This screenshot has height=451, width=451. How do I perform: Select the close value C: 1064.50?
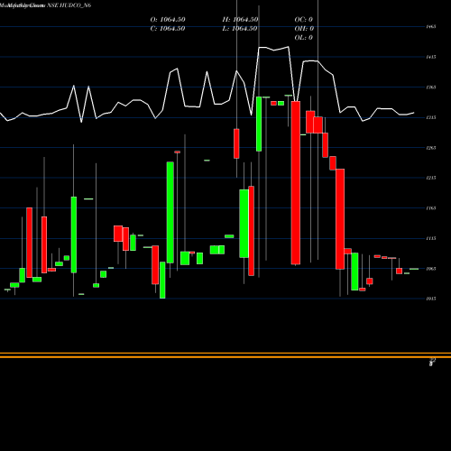coord(168,29)
